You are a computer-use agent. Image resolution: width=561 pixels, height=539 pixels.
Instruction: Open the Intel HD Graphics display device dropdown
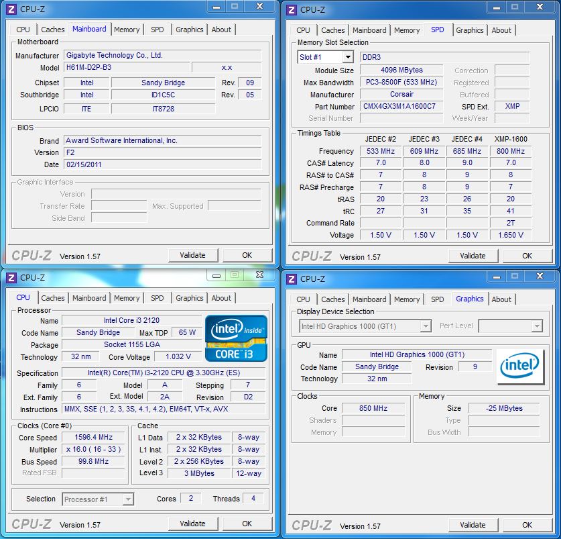click(426, 326)
